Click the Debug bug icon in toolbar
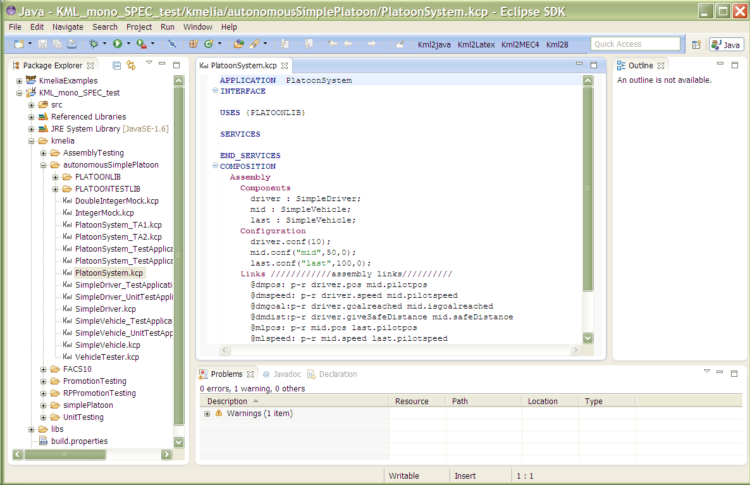Viewport: 750px width, 485px height. pyautogui.click(x=94, y=44)
